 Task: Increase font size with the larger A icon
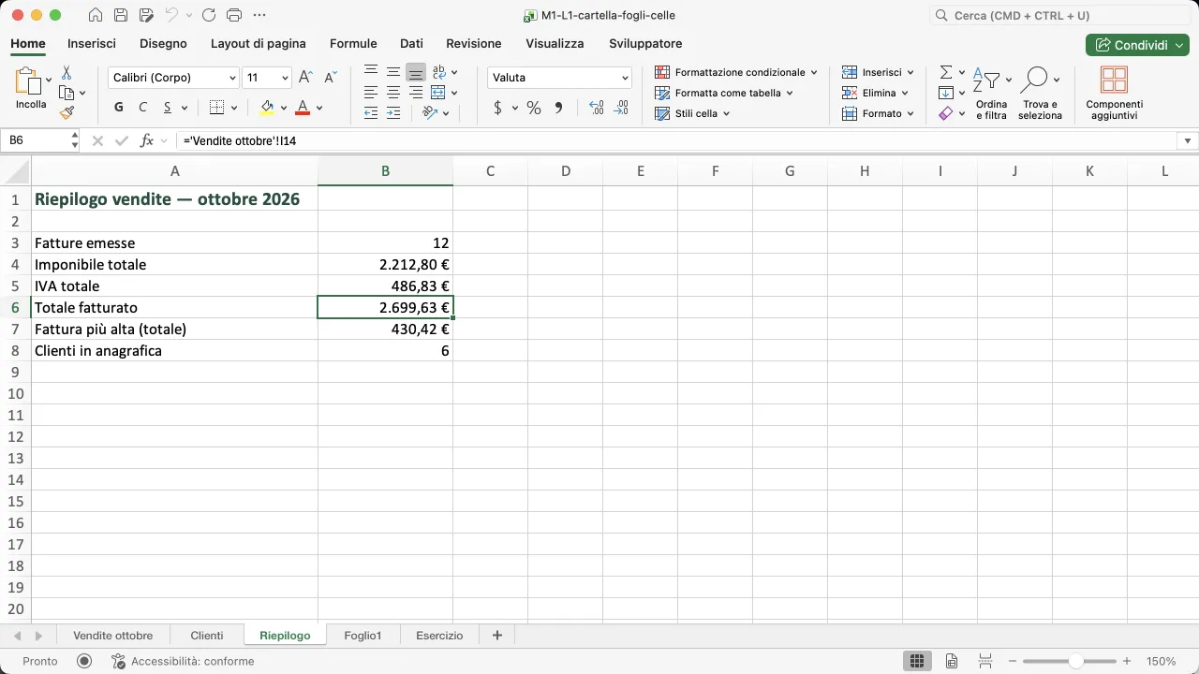pos(305,78)
